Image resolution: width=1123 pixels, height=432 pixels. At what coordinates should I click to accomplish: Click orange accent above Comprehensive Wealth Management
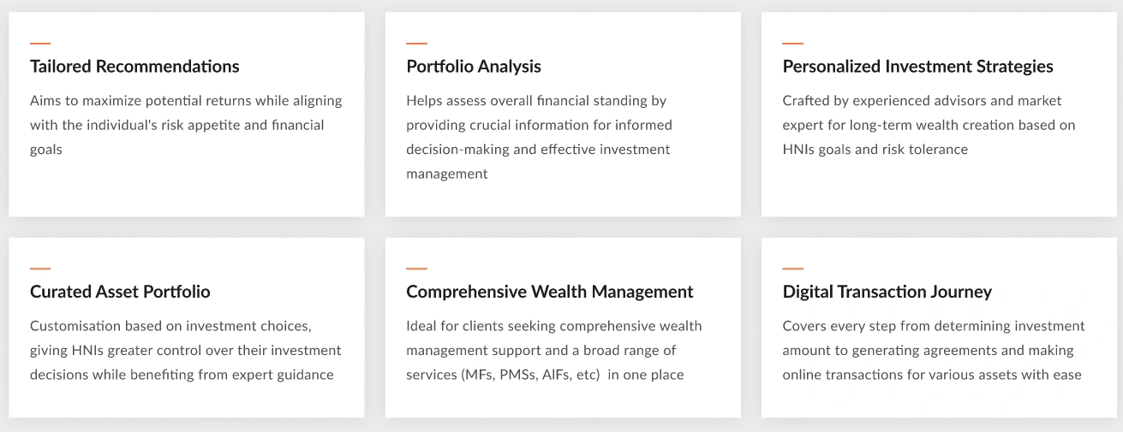[x=416, y=269]
